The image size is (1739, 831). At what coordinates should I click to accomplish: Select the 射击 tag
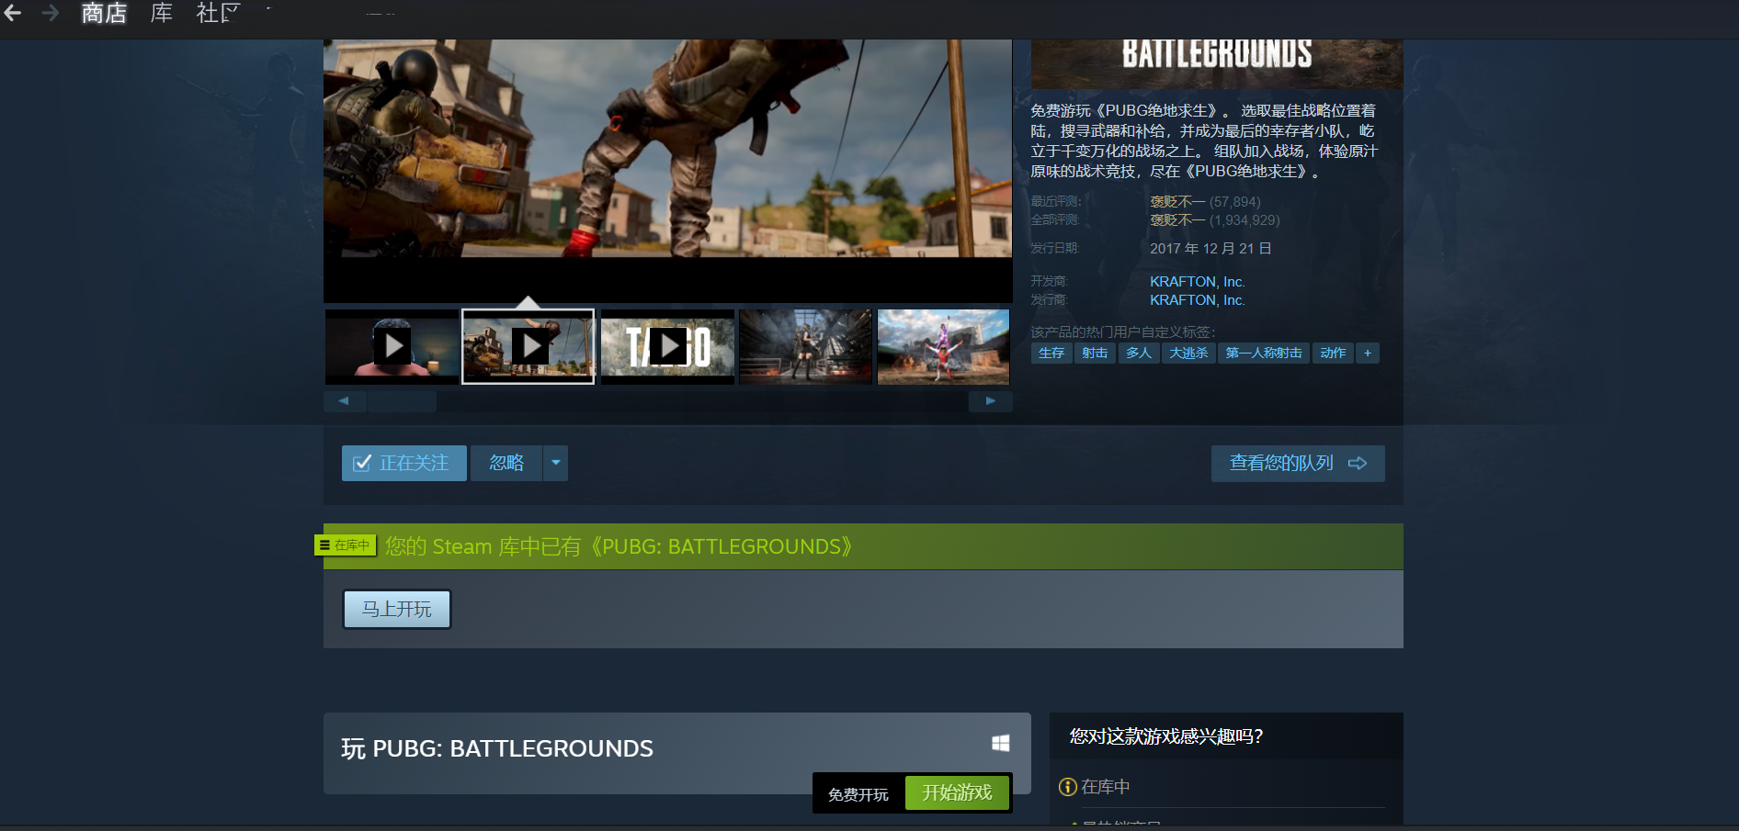point(1095,353)
